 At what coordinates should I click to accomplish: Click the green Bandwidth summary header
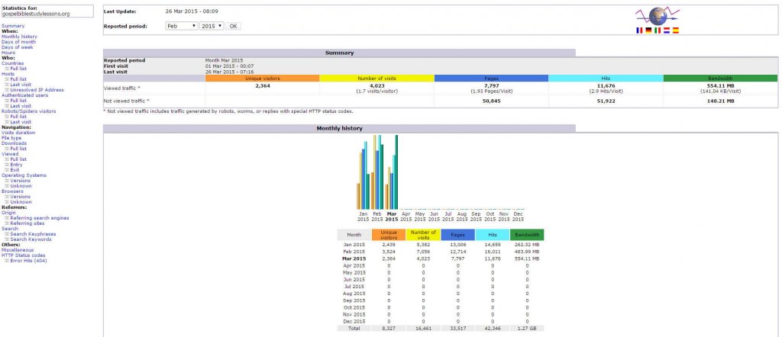[720, 78]
